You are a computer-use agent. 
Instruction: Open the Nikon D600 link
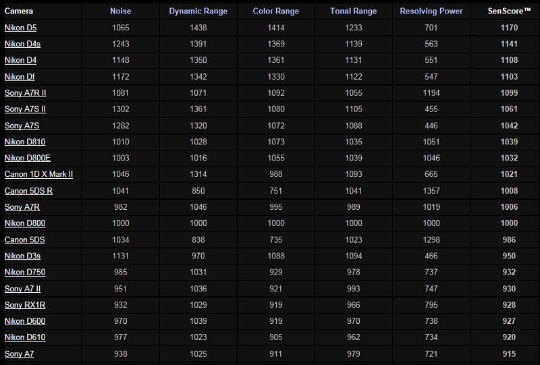click(25, 320)
